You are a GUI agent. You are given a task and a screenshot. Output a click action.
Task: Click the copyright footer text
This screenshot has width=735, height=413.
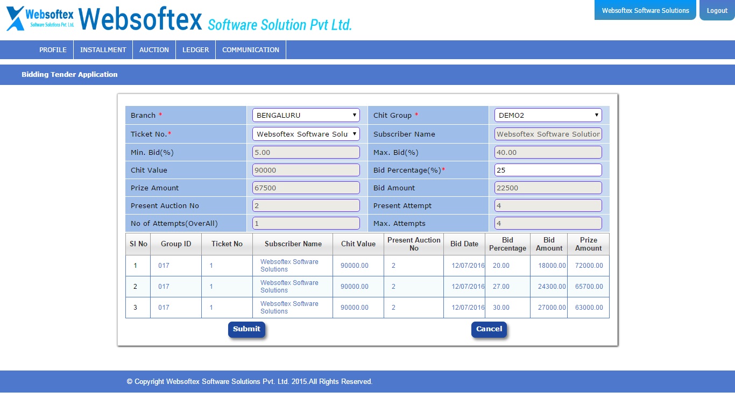pyautogui.click(x=250, y=382)
